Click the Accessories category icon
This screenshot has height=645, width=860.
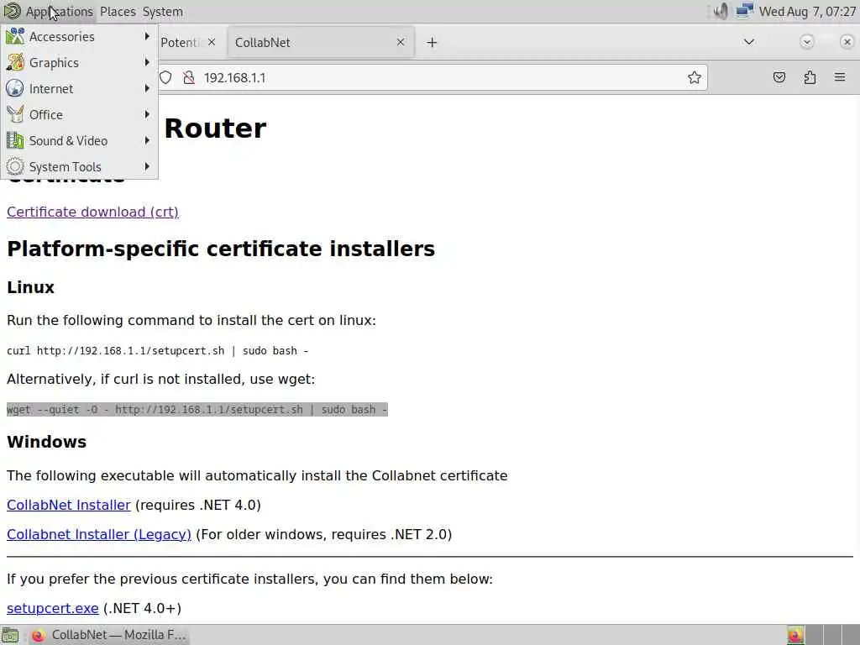(15, 37)
